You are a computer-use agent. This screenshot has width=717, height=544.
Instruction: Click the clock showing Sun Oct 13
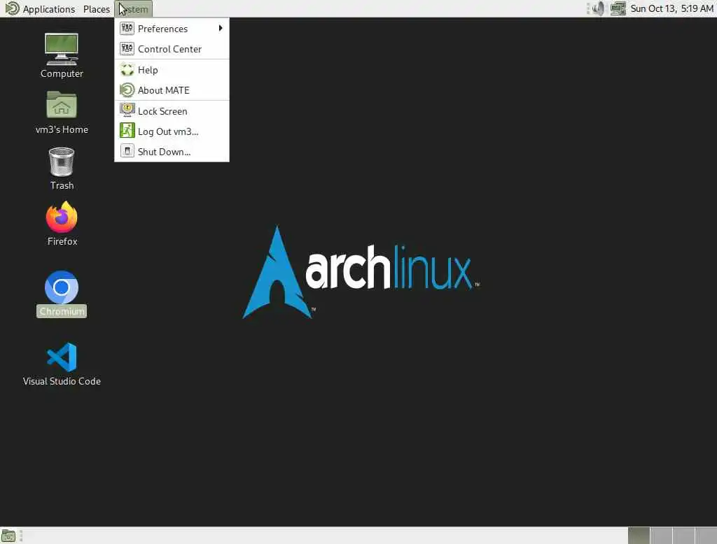671,8
